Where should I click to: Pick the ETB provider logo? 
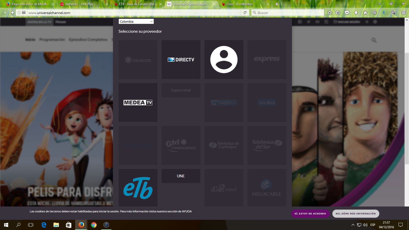138,188
